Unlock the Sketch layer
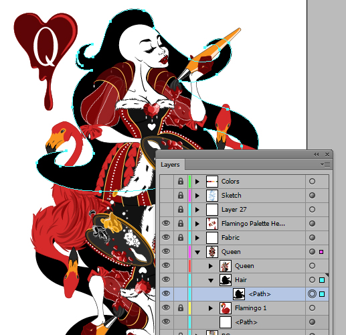The height and width of the screenshot is (335, 346). click(181, 196)
